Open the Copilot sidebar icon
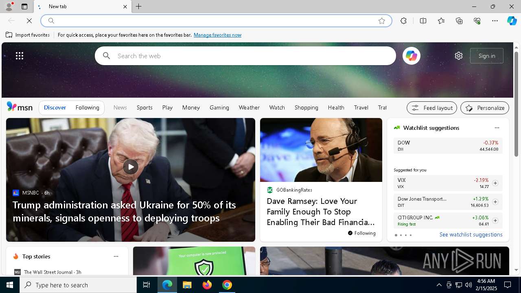The height and width of the screenshot is (293, 521). tap(512, 21)
